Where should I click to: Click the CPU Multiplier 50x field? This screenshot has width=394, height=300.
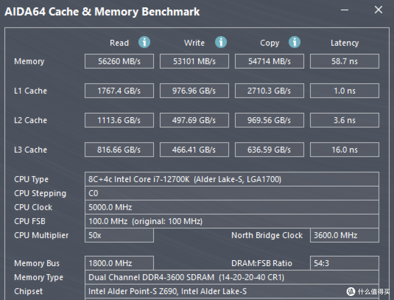tap(119, 235)
